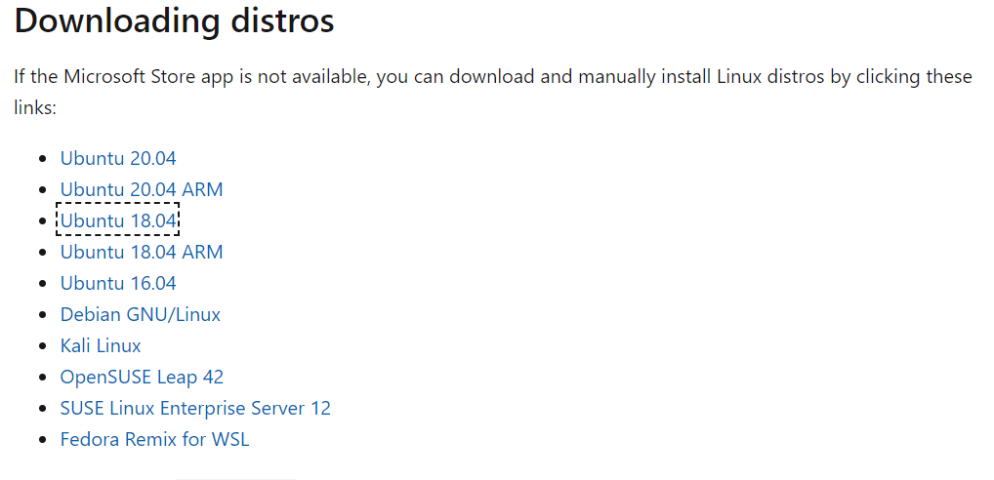994x480 pixels.
Task: Click the bullet beside Ubuntu 18.04 ARM
Action: click(x=41, y=253)
